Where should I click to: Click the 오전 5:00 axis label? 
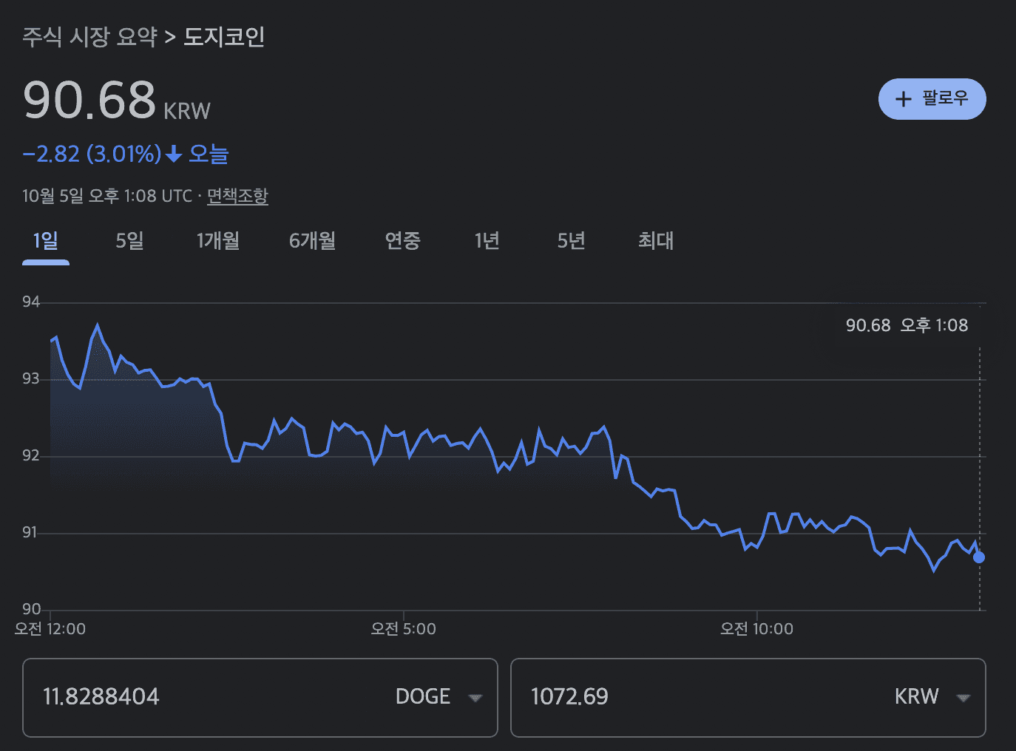[404, 629]
